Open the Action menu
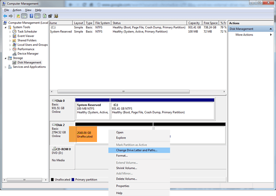Image resolution: width=276 pixels, height=196 pixels. (x=17, y=10)
